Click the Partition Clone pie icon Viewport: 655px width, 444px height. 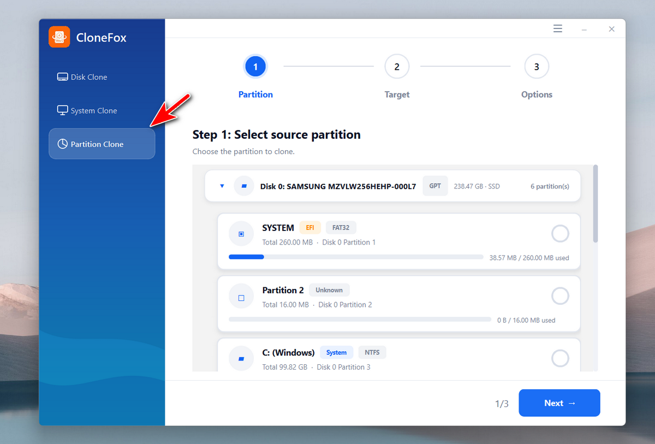click(x=62, y=144)
